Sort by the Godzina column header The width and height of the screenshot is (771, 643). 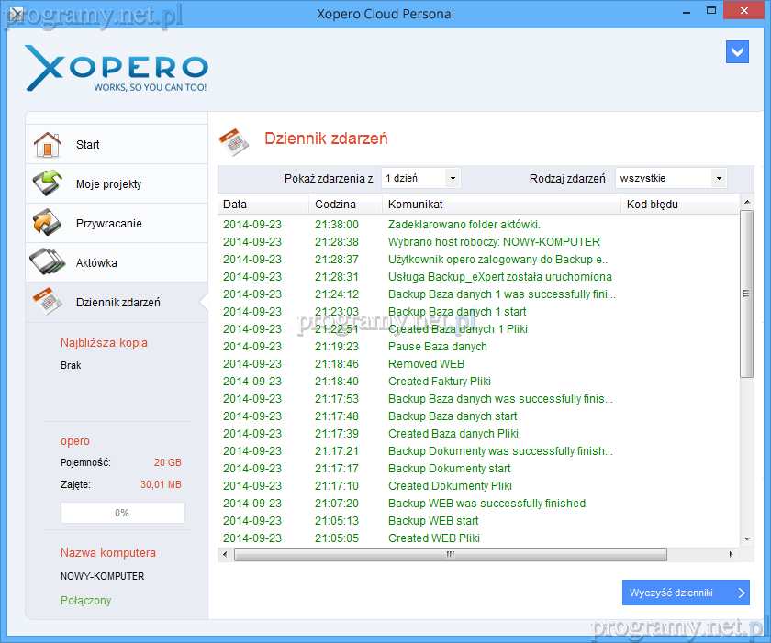pyautogui.click(x=335, y=205)
